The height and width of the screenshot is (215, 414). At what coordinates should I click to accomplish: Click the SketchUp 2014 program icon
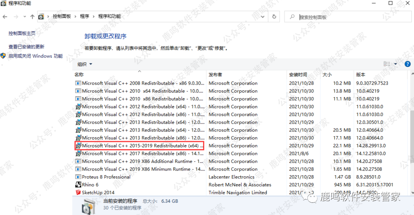click(78, 192)
